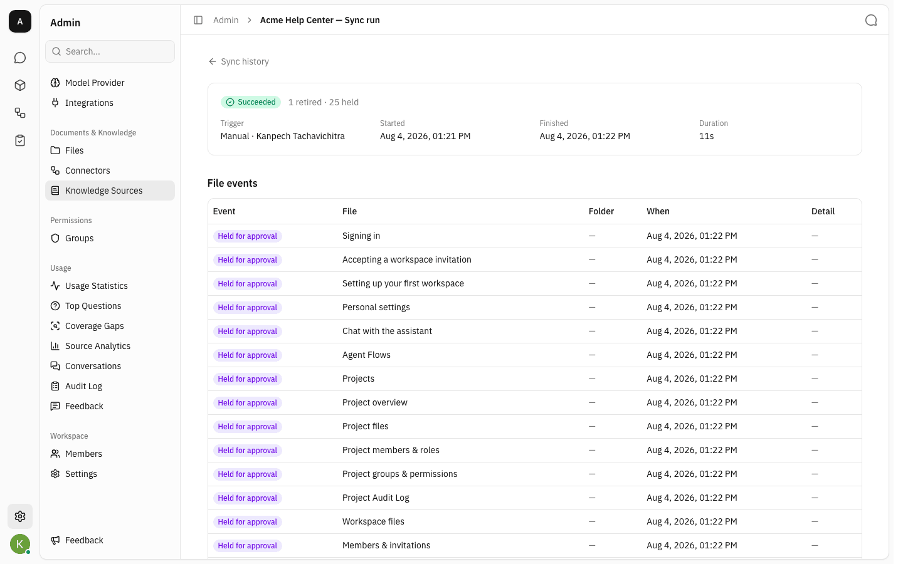
Task: Click the 1 retired · 25 held summary
Action: tap(324, 102)
